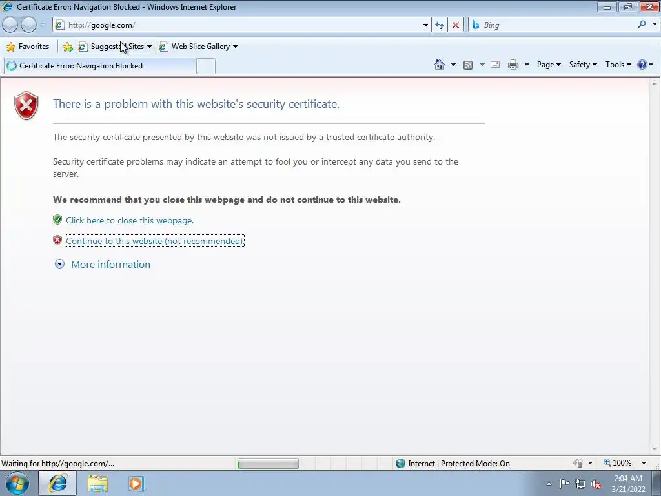Expand the zoom level dropdown arrow

point(644,463)
